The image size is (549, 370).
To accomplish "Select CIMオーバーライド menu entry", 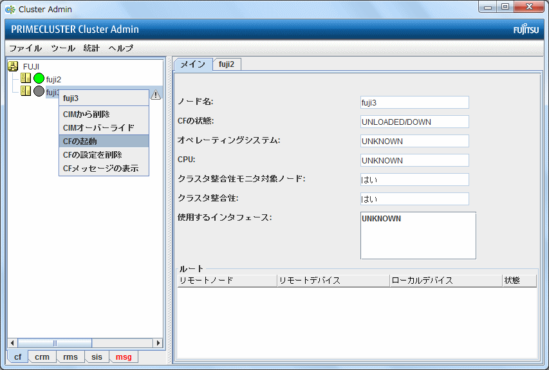I will pyautogui.click(x=98, y=127).
